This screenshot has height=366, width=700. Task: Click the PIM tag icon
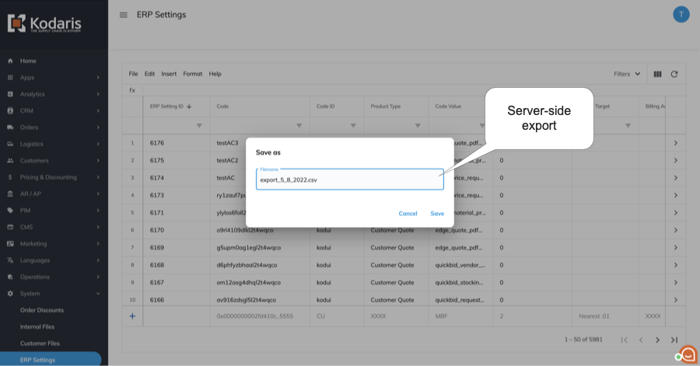[x=10, y=211]
